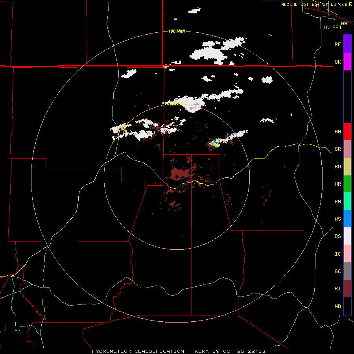Image resolution: width=354 pixels, height=354 pixels.
Task: Click the ND legend label
Action: click(x=337, y=306)
